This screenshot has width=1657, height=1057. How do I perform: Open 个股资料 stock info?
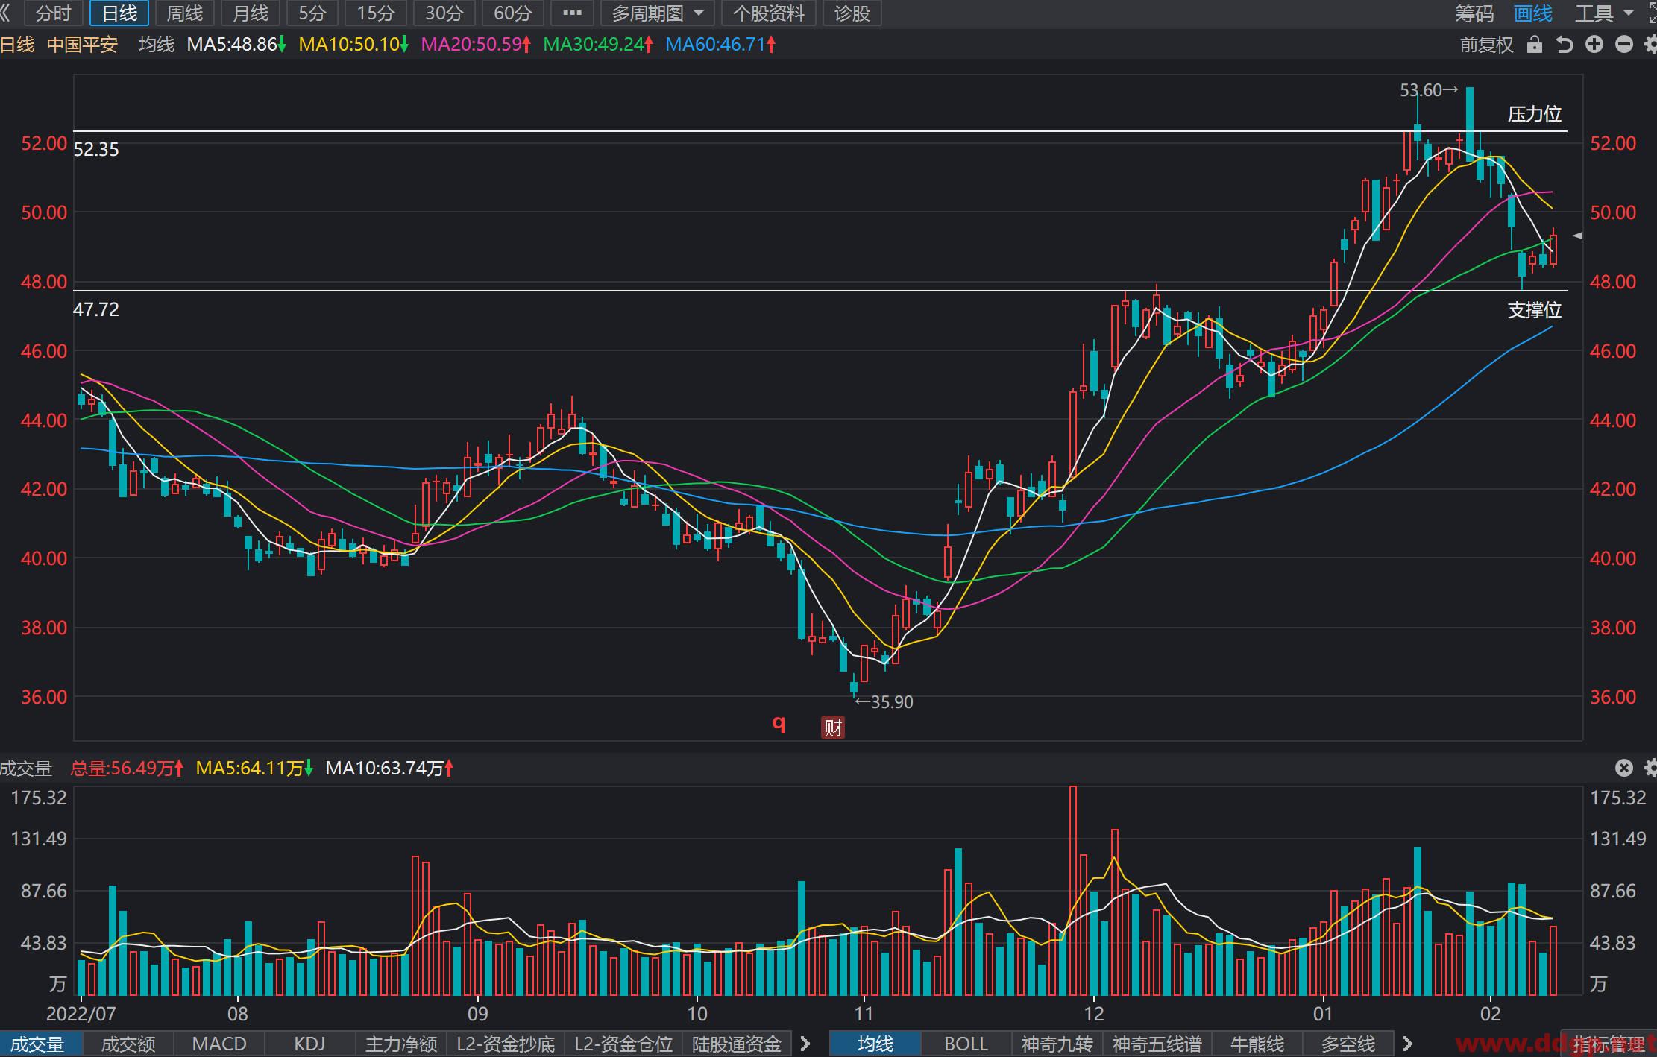[x=768, y=13]
